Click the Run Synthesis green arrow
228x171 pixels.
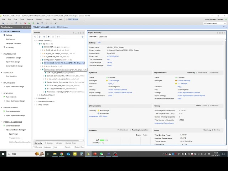(5, 97)
